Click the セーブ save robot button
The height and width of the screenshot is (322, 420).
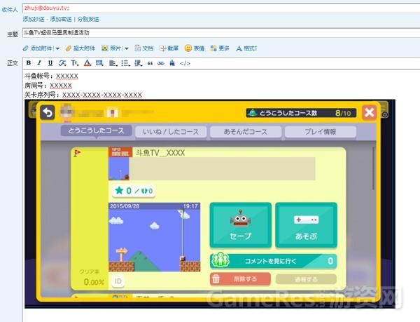pos(241,225)
